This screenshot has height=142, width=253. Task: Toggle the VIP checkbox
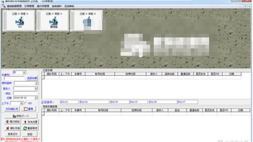[x=26, y=103]
